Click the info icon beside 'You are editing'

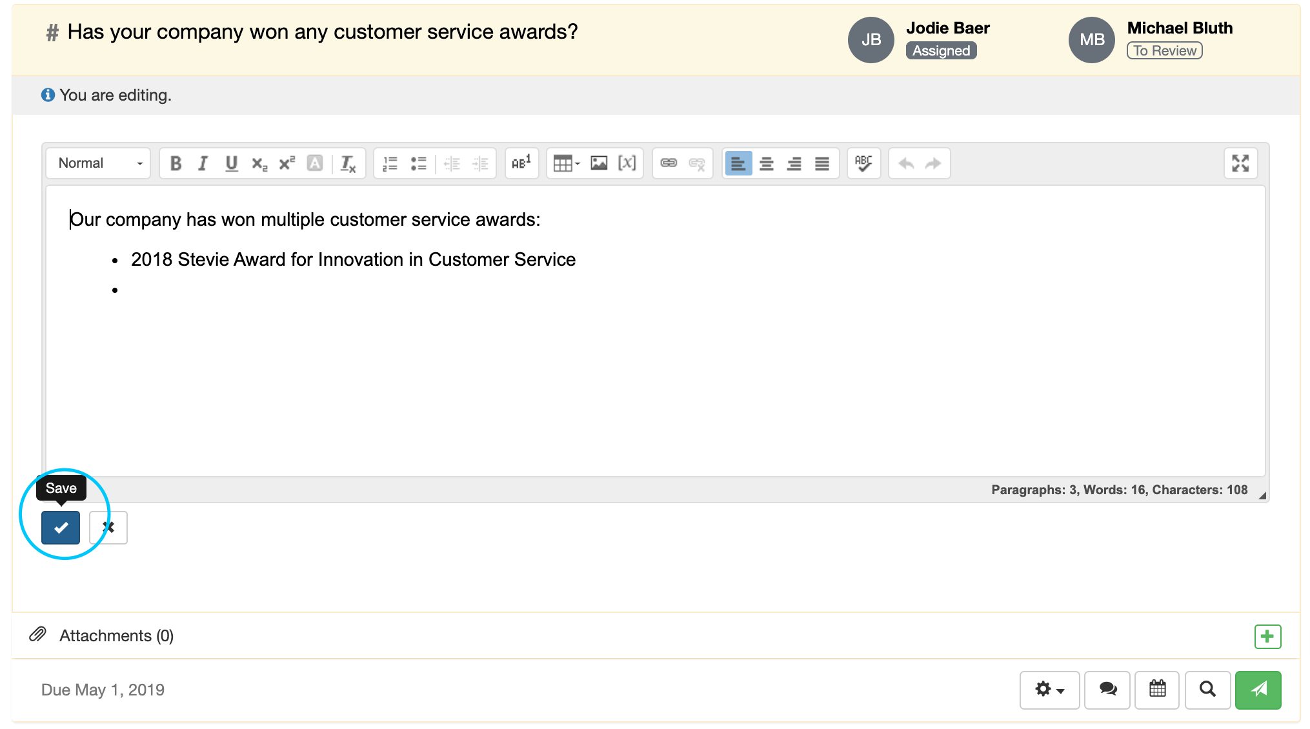click(48, 95)
